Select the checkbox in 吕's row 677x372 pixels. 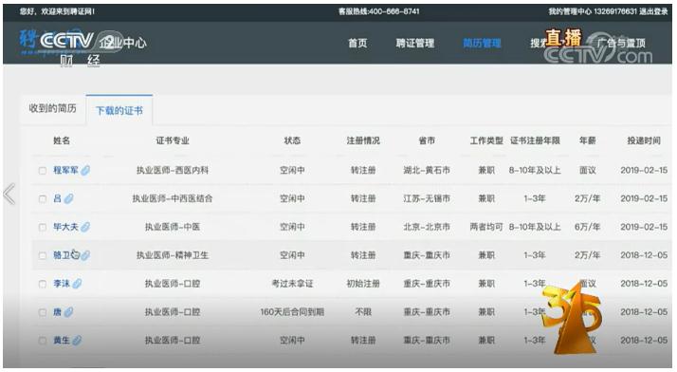(43, 199)
